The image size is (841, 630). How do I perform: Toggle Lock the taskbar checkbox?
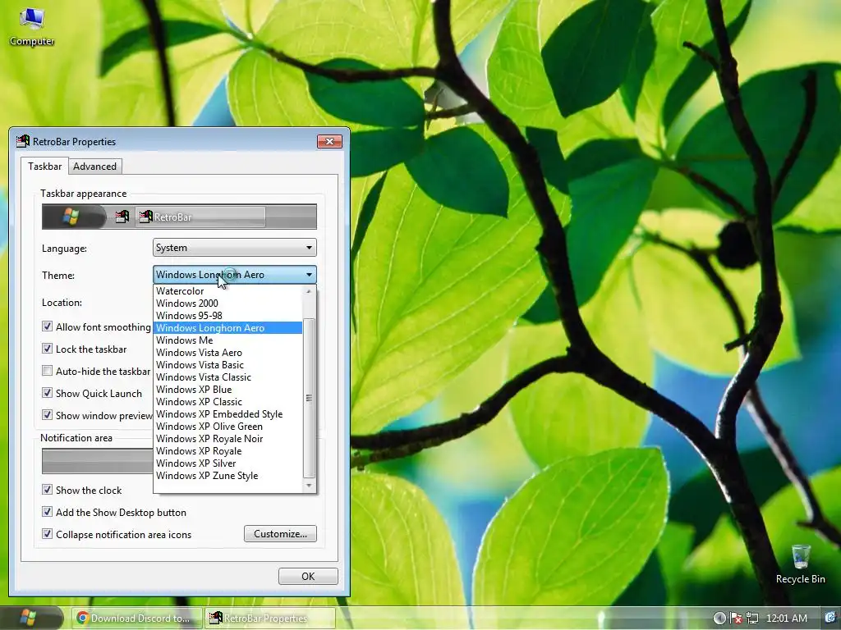(47, 349)
